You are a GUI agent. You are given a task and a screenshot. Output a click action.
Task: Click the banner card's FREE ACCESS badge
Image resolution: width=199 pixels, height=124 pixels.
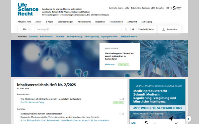[124, 64]
